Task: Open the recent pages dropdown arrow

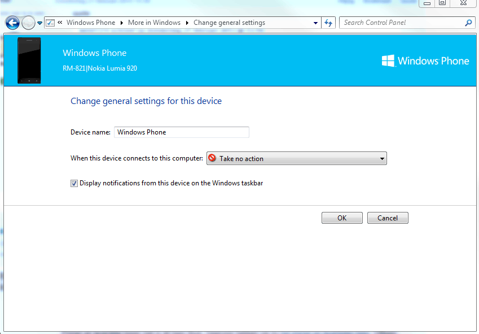Action: 39,23
